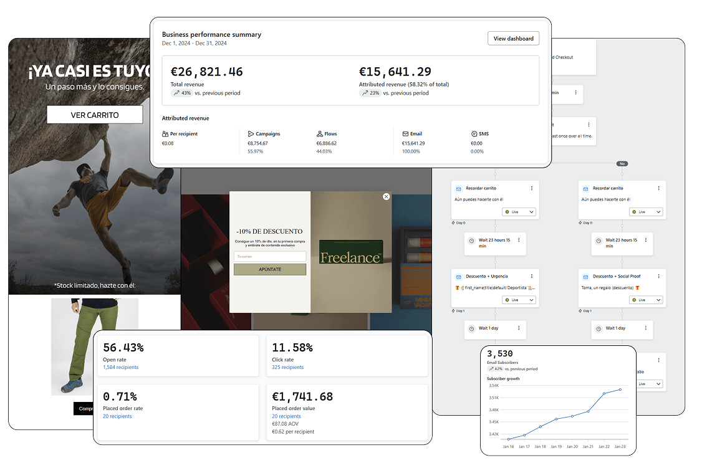Open 20 recipients link under Placed order rate
This screenshot has width=702, height=468.
pos(117,416)
